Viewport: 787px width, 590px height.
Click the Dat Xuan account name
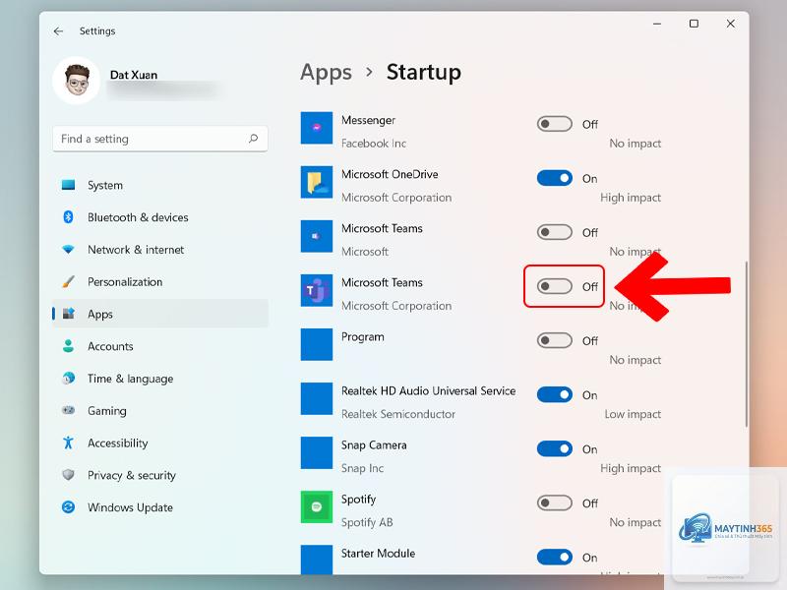[134, 75]
